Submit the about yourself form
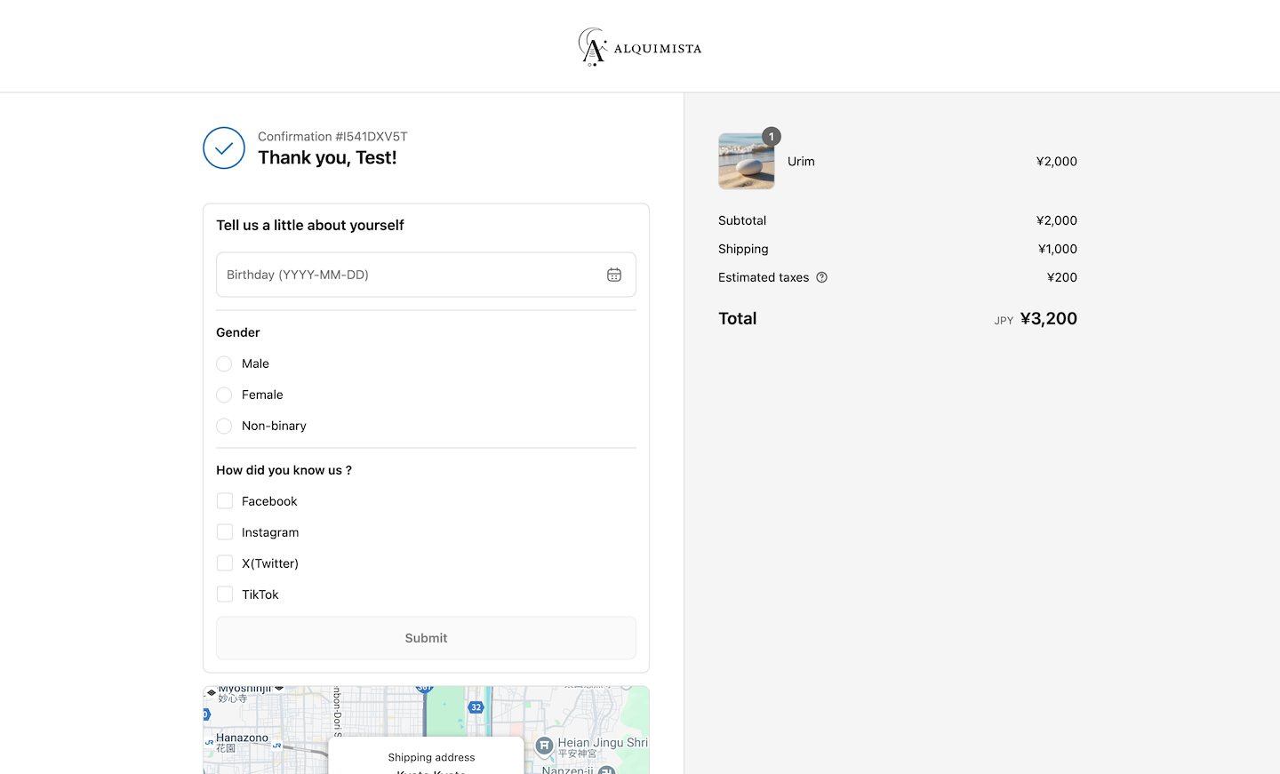Image resolution: width=1280 pixels, height=774 pixels. [x=426, y=638]
